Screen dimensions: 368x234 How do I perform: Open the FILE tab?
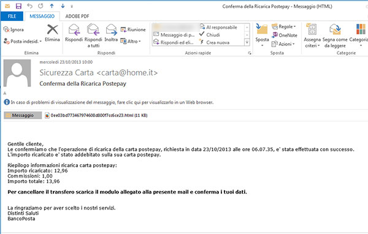[12, 16]
